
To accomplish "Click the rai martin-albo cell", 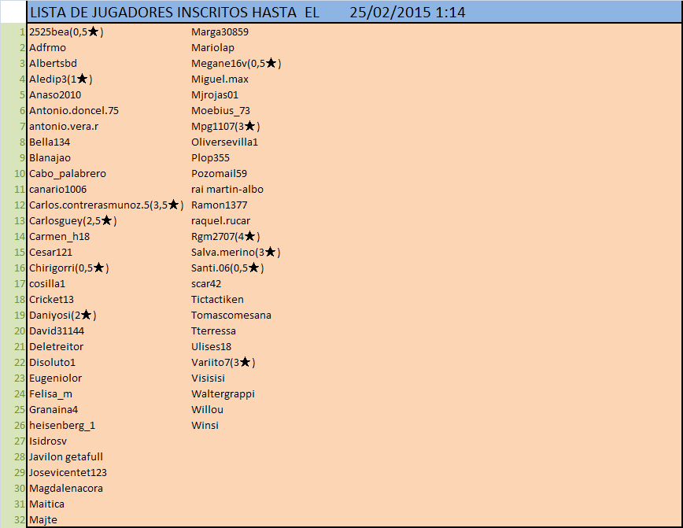I will tap(227, 190).
